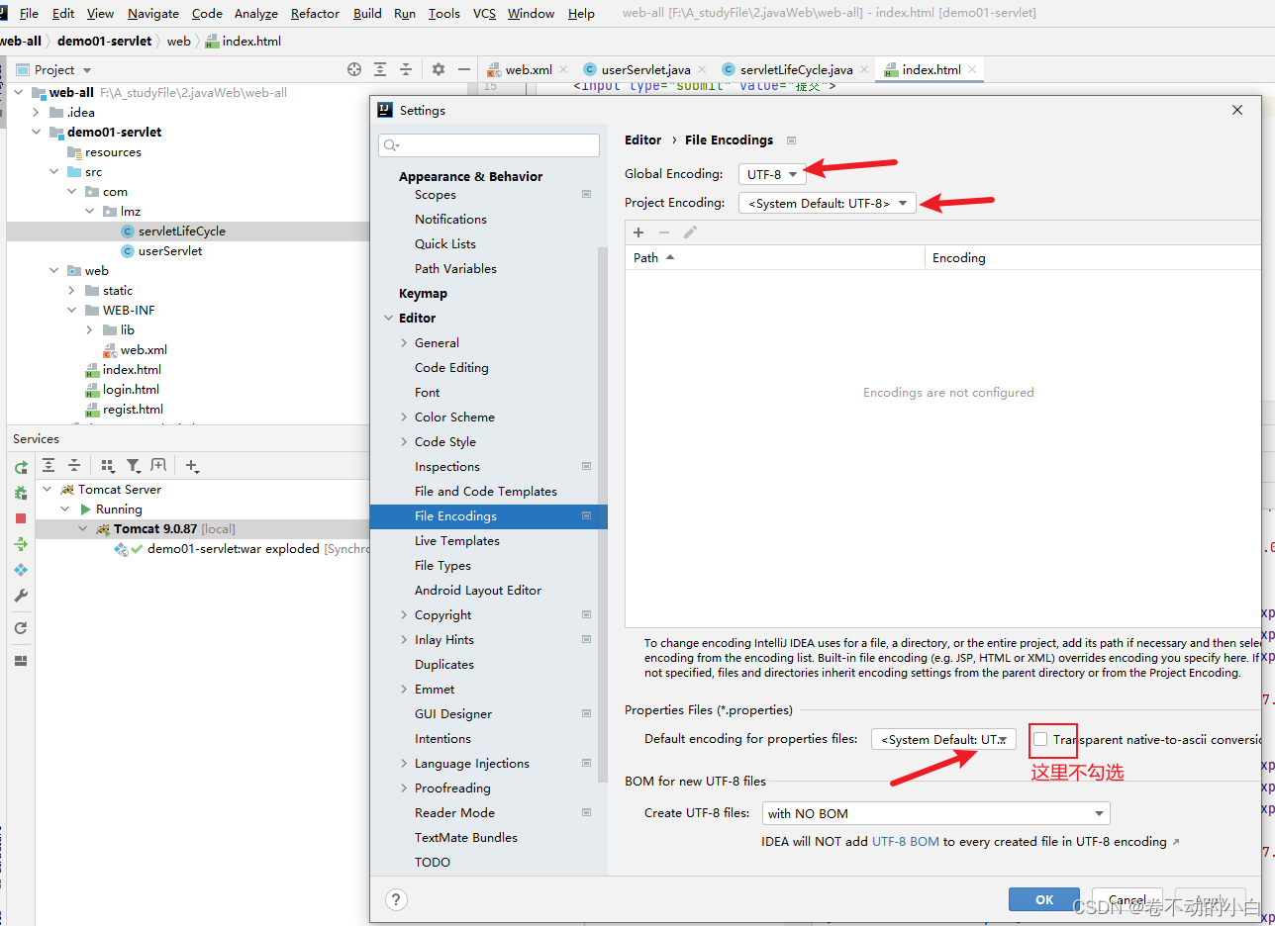Open the Project Encoding dropdown
This screenshot has height=926, width=1275.
(828, 203)
